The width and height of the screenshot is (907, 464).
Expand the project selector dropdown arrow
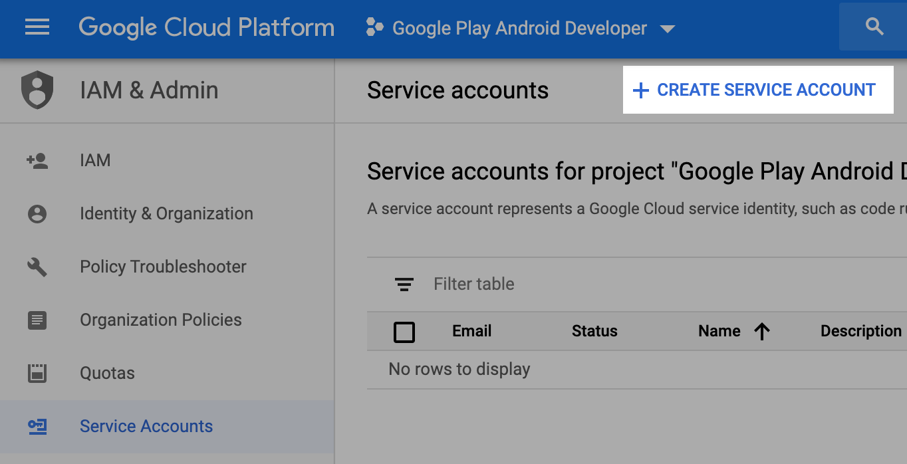click(x=667, y=29)
